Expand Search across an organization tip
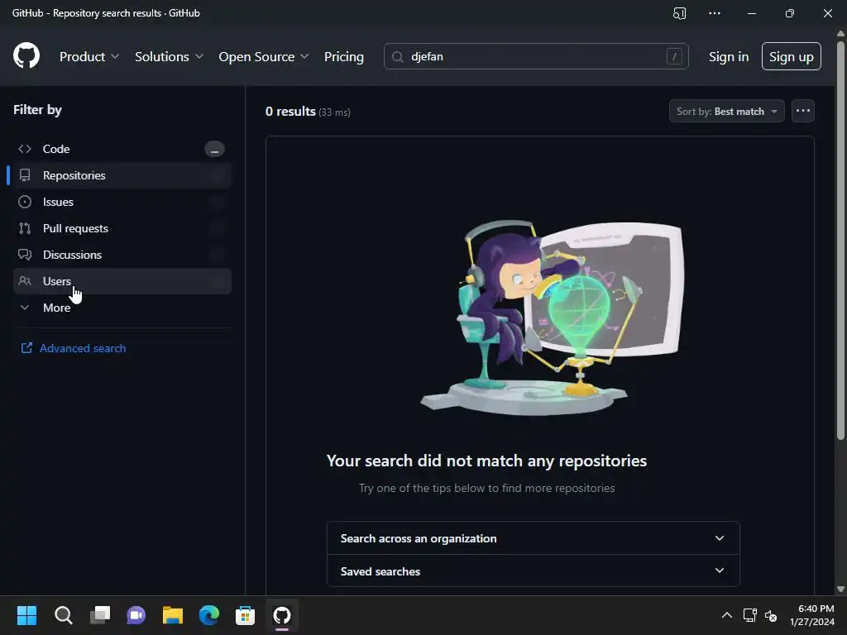Image resolution: width=847 pixels, height=635 pixels. pyautogui.click(x=534, y=538)
